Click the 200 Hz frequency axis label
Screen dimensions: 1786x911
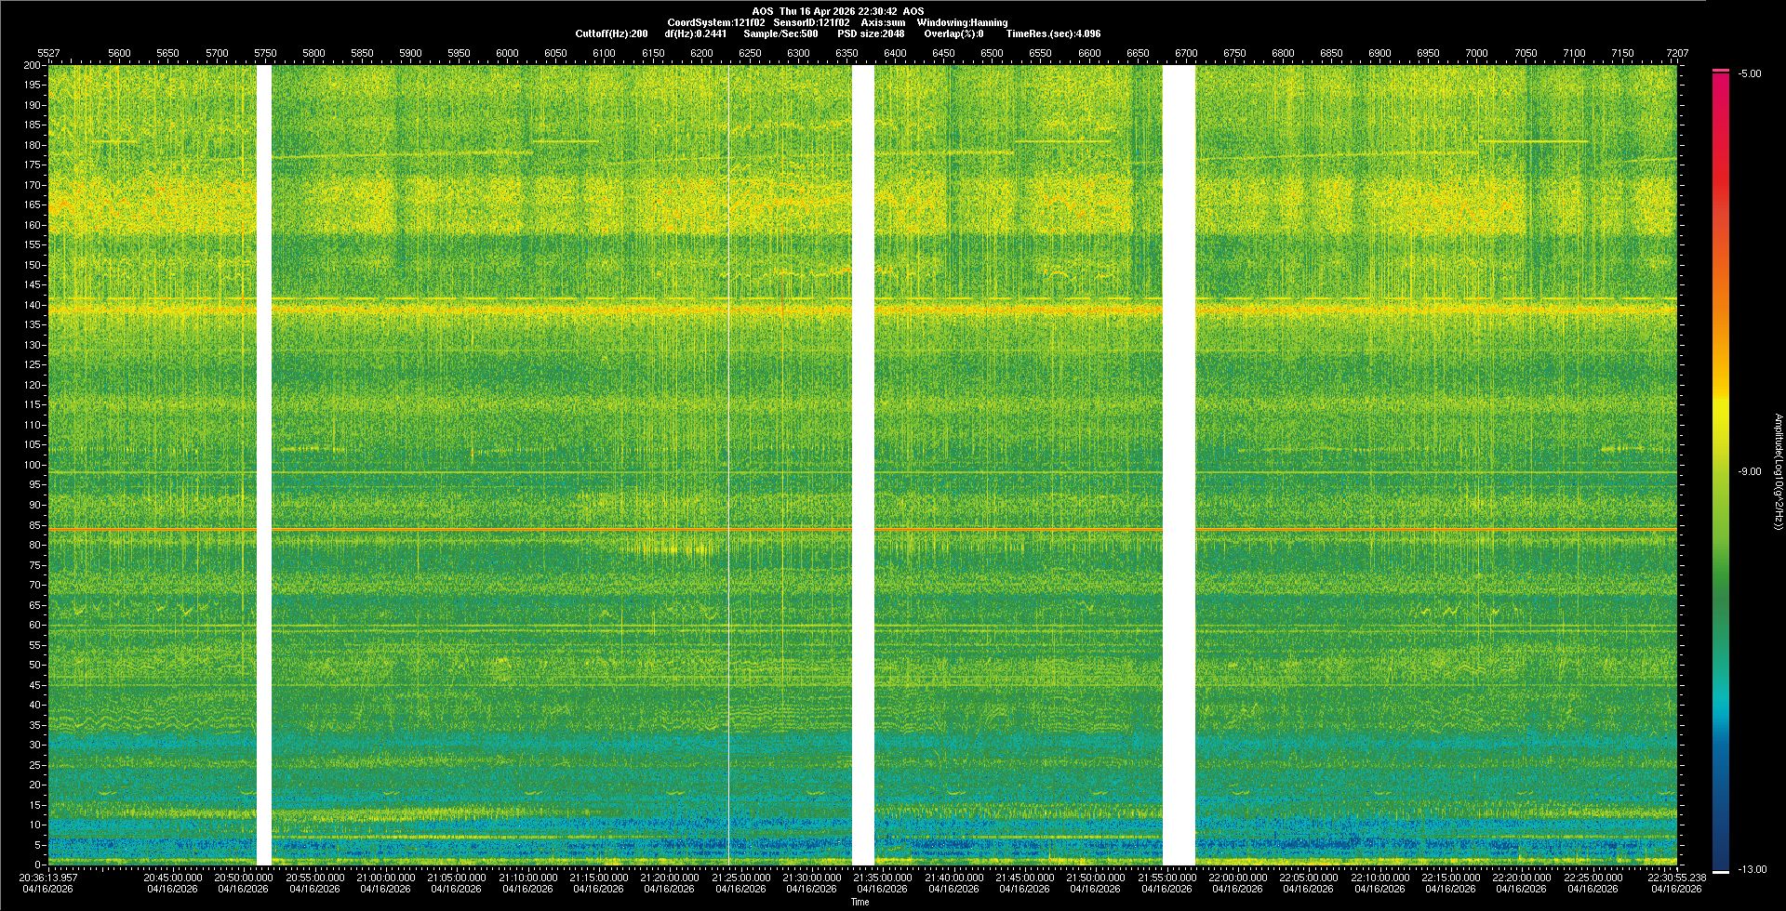click(33, 65)
